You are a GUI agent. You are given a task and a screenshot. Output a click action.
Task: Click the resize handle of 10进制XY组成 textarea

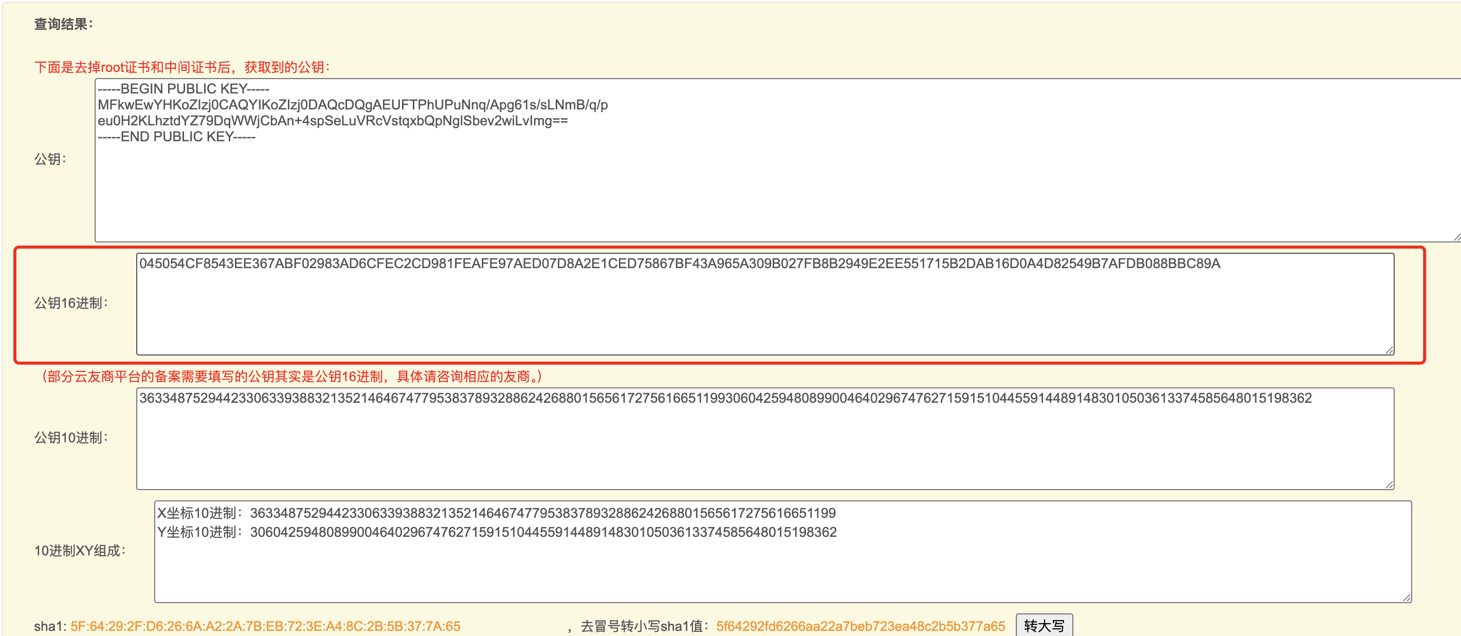coord(1407,597)
